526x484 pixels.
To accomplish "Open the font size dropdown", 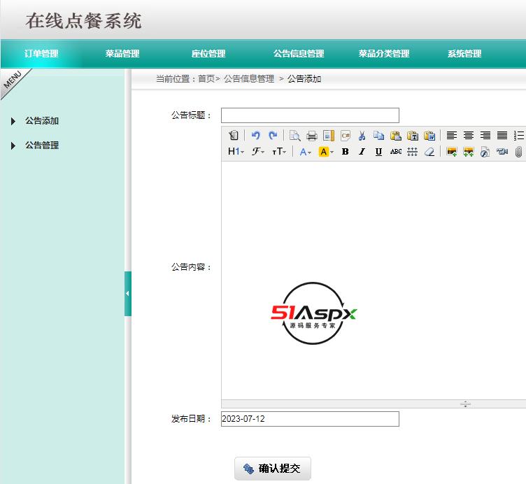I will tap(279, 152).
